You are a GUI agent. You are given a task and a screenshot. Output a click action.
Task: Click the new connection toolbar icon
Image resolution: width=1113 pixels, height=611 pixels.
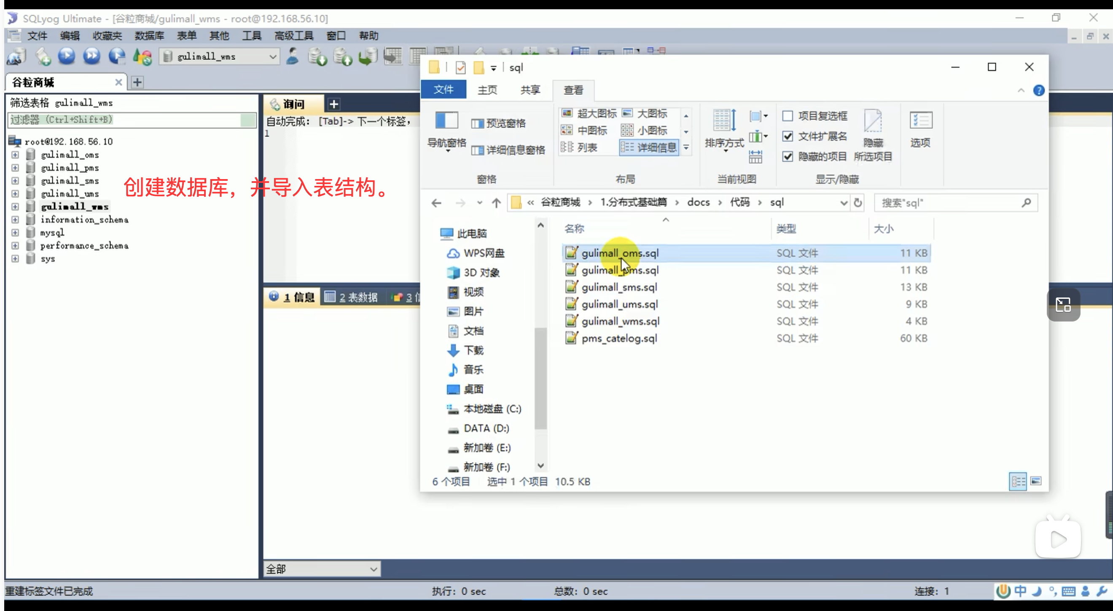tap(16, 56)
